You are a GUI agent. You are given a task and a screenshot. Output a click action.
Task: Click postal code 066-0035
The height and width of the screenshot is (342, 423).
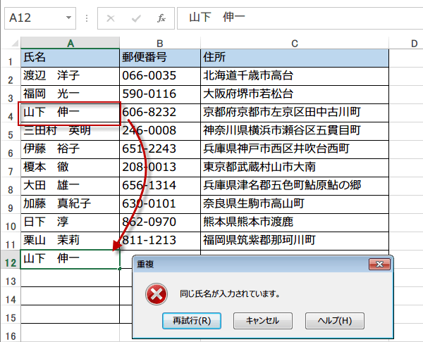pyautogui.click(x=160, y=76)
